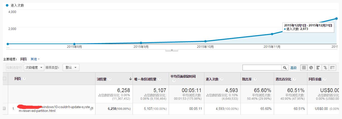Viewport: 342px width, 119px height.
Task: Open page link in new window icon
Action: pos(92,109)
